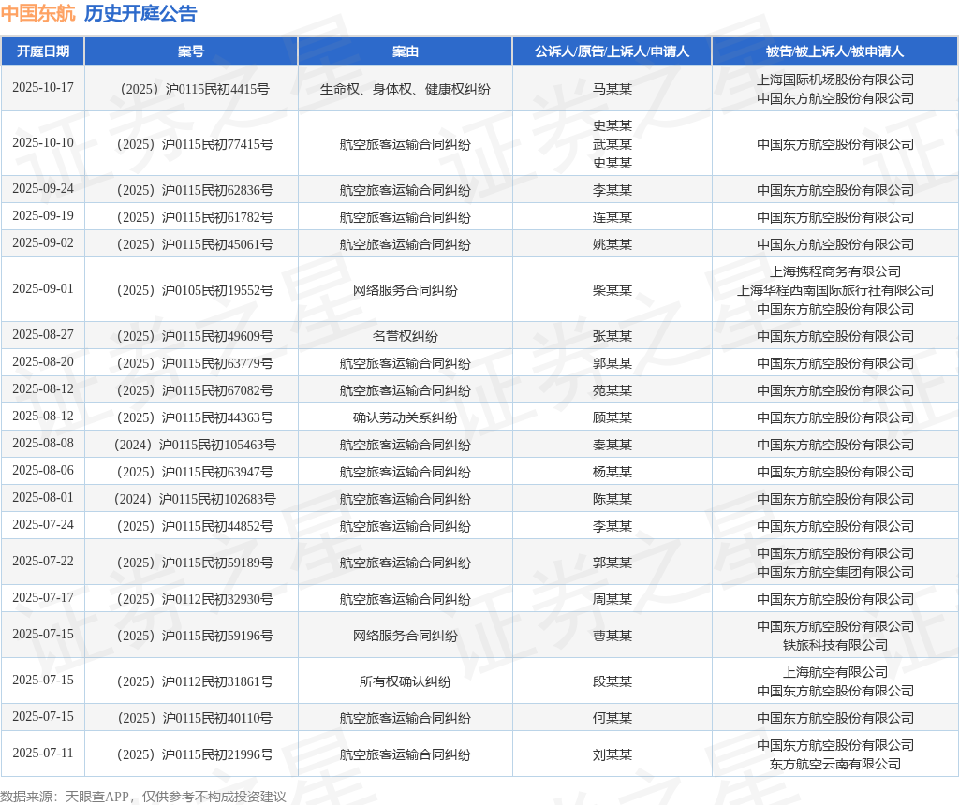The height and width of the screenshot is (805, 959).
Task: Click the 确认劳动关系纠纷 cause cell
Action: (405, 417)
